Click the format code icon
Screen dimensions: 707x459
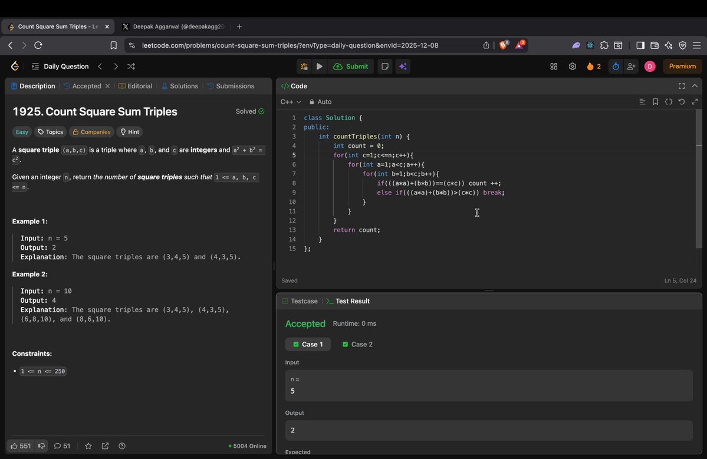point(642,102)
